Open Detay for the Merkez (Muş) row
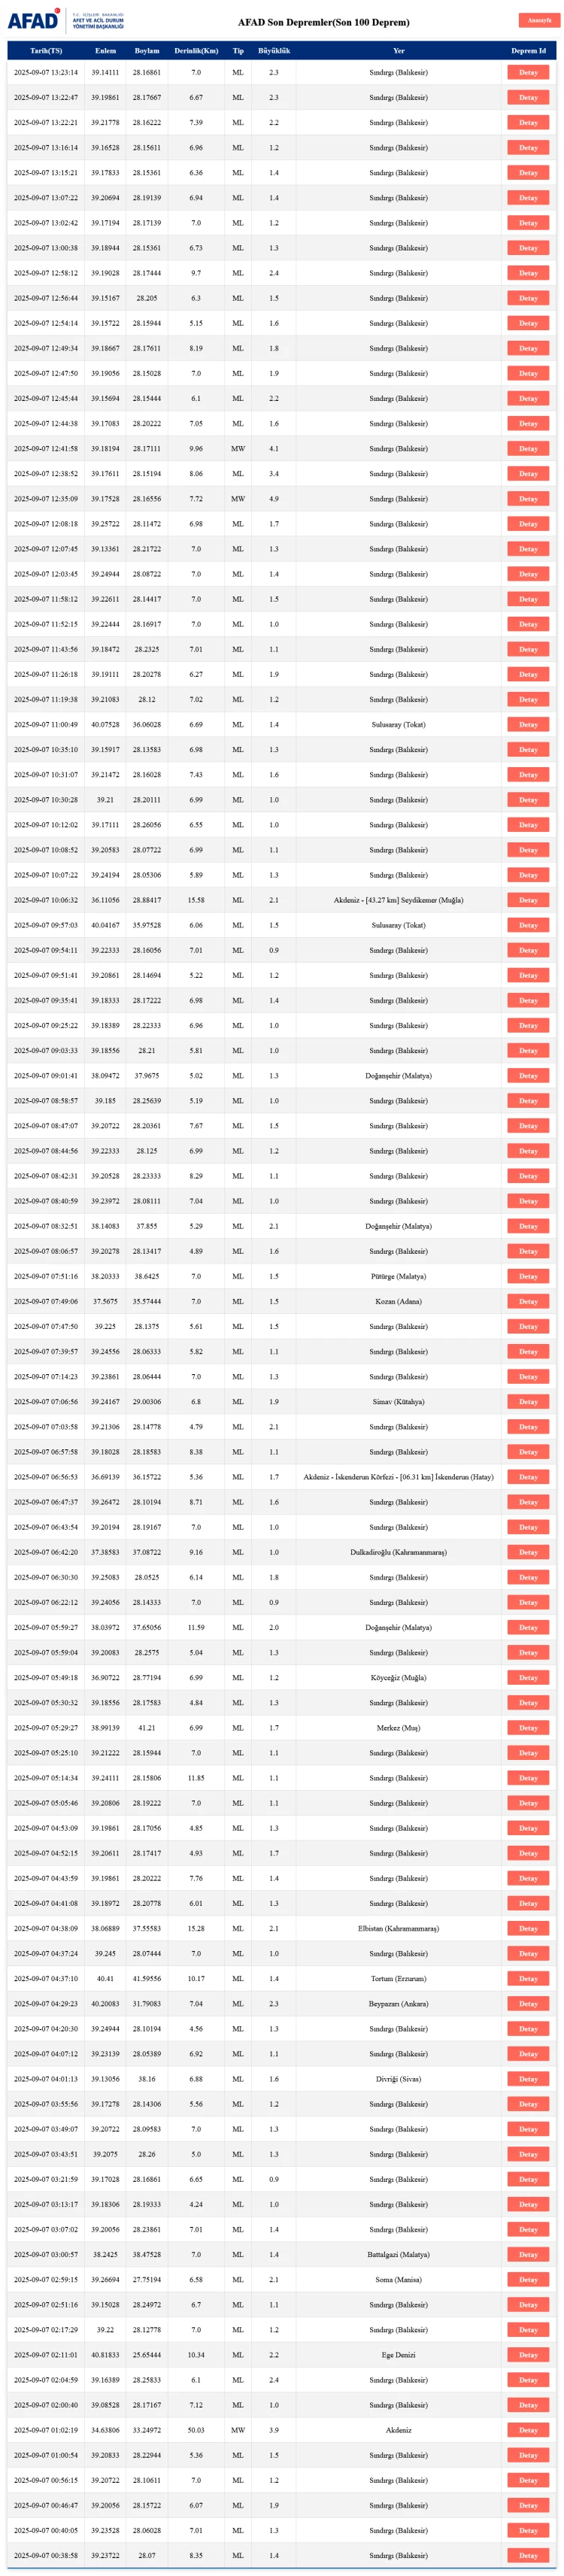 click(527, 1728)
